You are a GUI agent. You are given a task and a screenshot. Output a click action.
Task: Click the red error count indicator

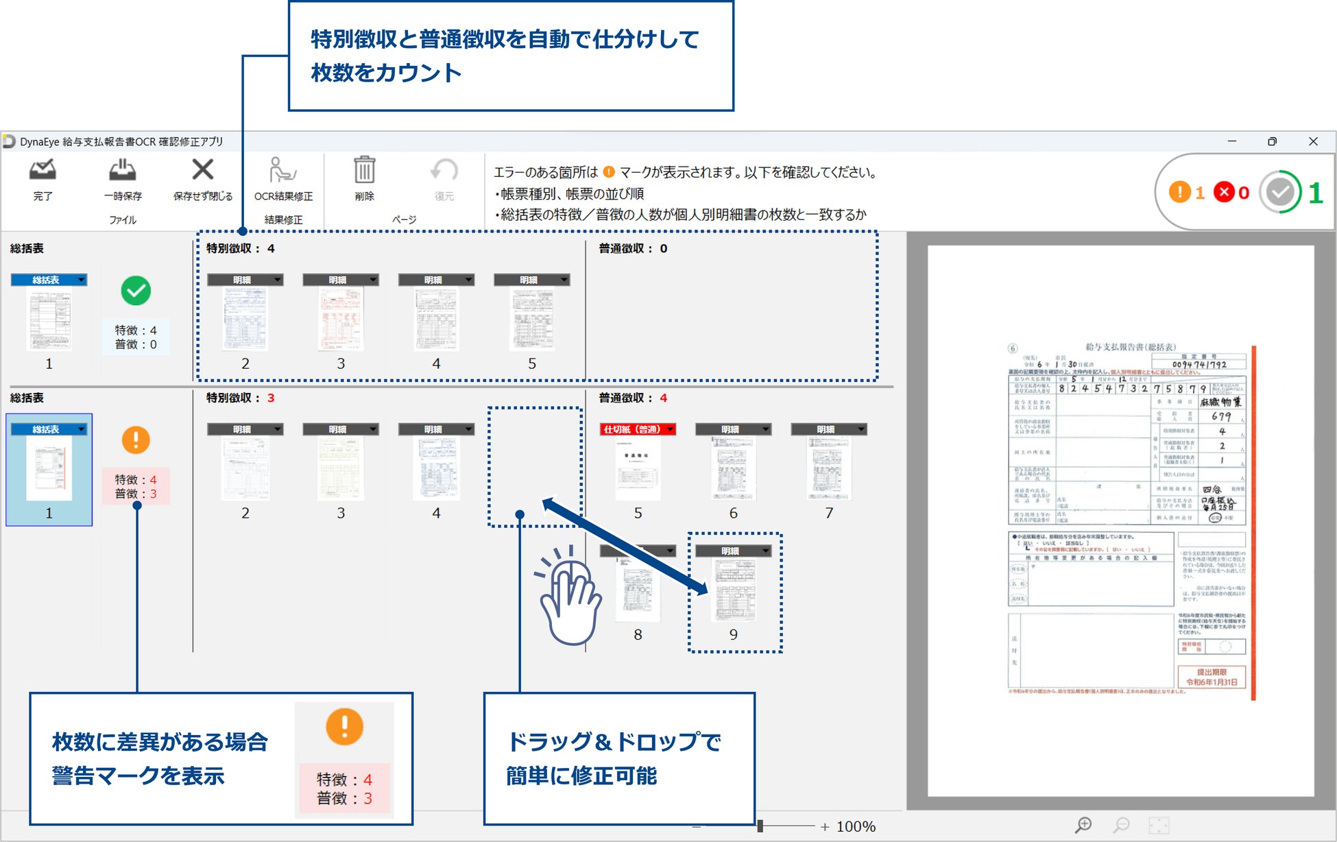pos(1225,192)
